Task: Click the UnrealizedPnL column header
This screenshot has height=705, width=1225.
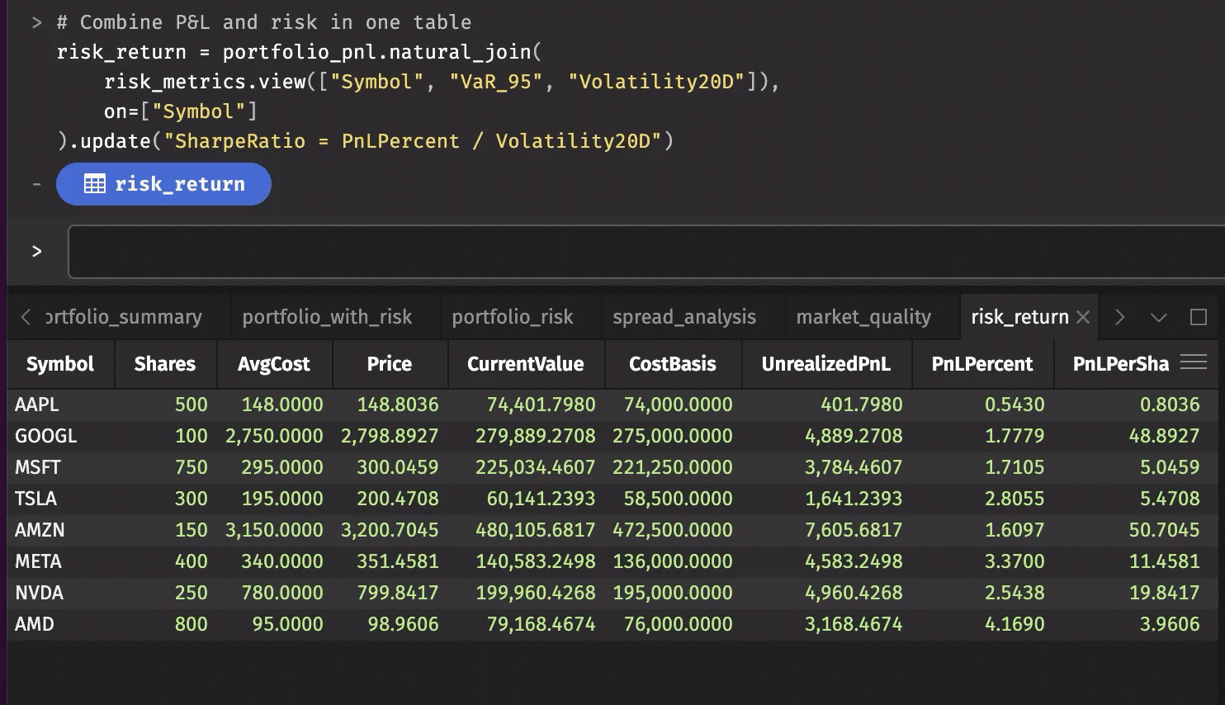Action: tap(825, 364)
